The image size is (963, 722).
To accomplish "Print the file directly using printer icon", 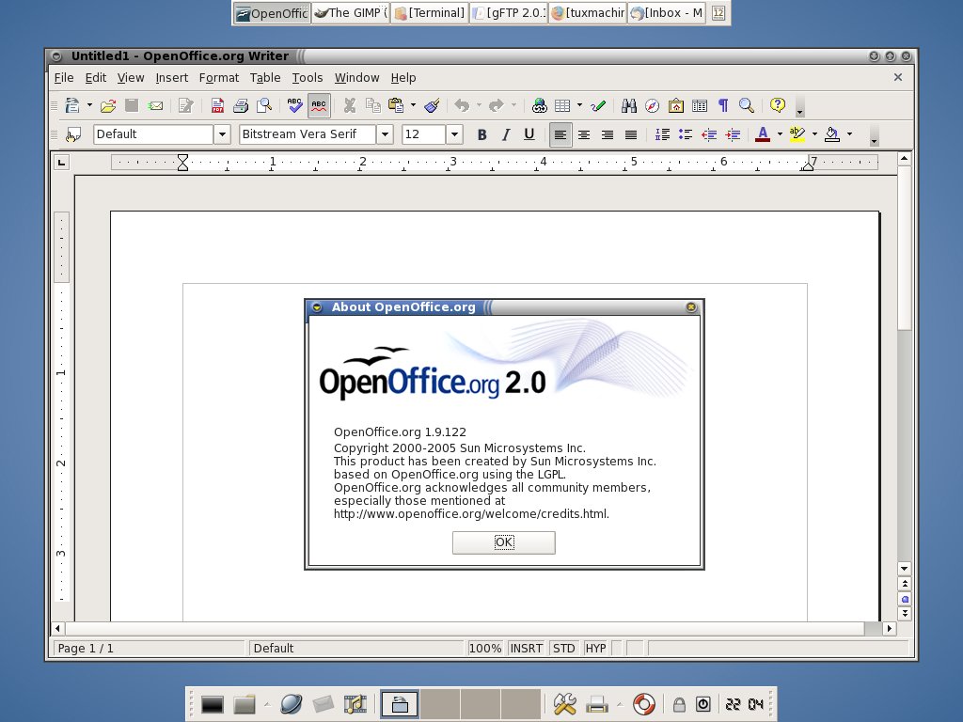I will [241, 105].
